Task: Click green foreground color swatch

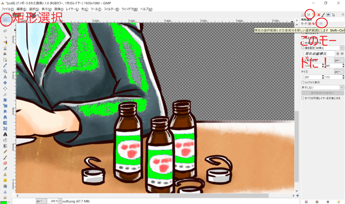Action: tap(3, 202)
